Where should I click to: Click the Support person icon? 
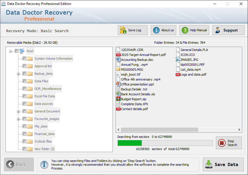218,30
